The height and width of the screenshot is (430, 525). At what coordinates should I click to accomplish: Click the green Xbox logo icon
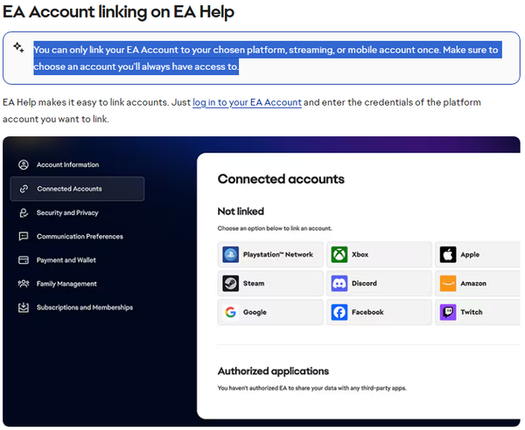coord(339,254)
